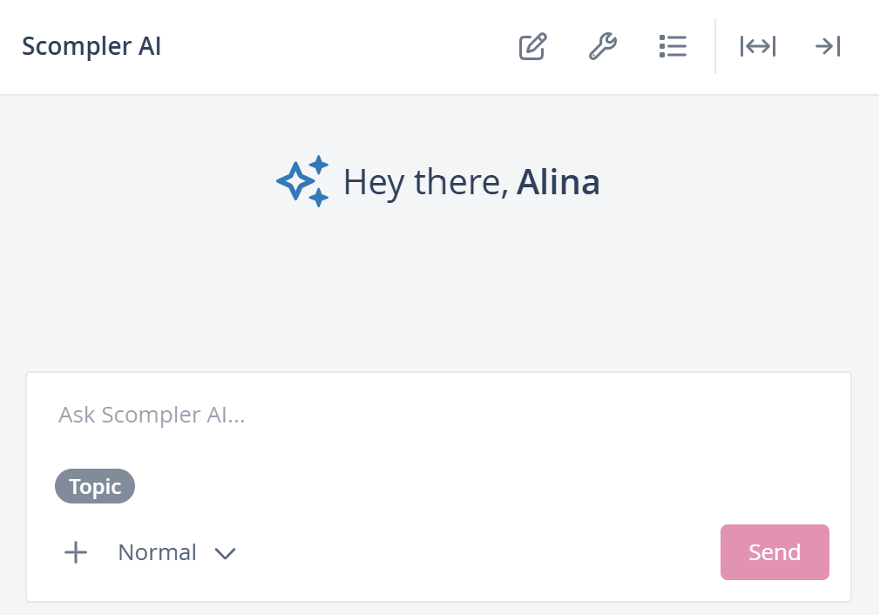
Task: Click the blue sparkle AI icon
Action: (x=302, y=181)
